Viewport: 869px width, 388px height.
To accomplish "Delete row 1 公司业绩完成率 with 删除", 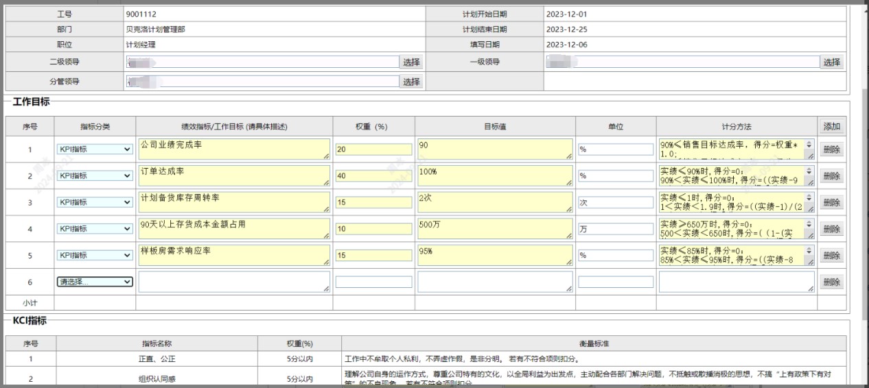I will point(831,149).
